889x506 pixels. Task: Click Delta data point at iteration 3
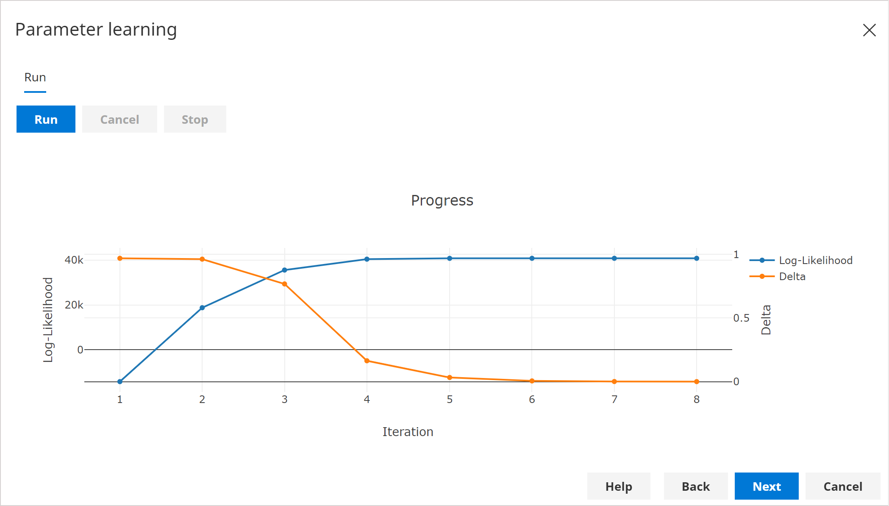pos(285,284)
